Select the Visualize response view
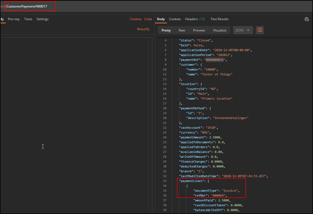Image resolution: width=313 pixels, height=214 pixels. pos(219,30)
